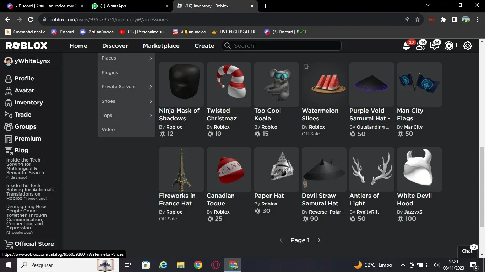The width and height of the screenshot is (485, 272).
Task: Click the Watermelon Slices thumbnail
Action: (324, 85)
